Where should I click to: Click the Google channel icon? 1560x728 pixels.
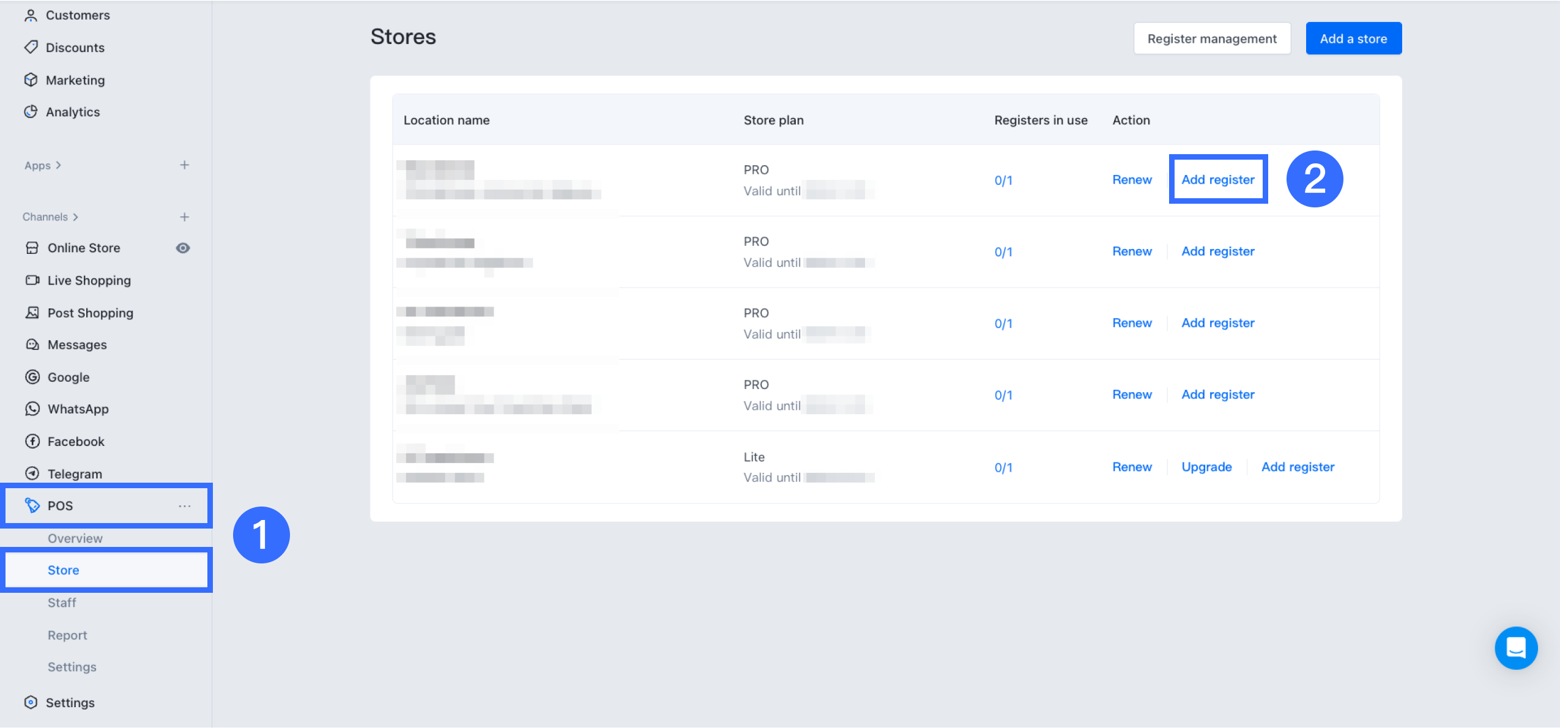pos(32,377)
